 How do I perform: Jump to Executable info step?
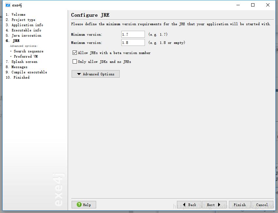24,30
